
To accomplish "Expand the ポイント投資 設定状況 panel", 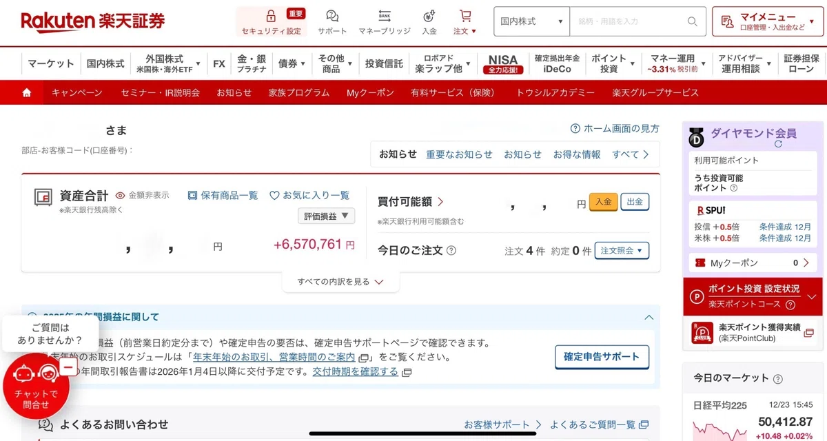I will click(752, 297).
